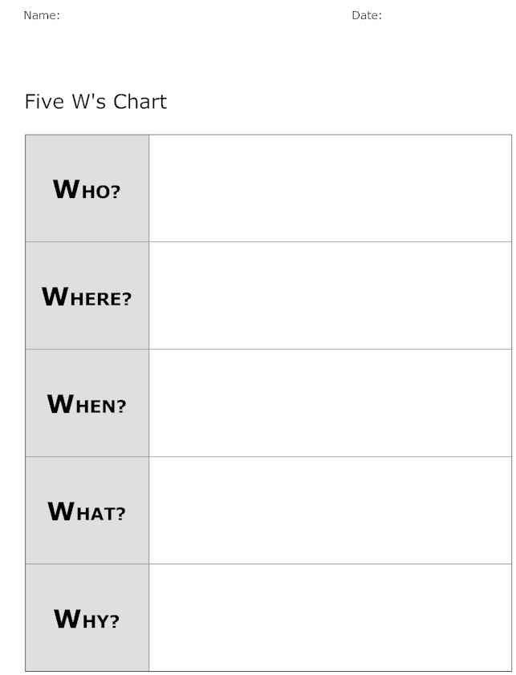Click the empty answer box beside WHEN?
516x675 pixels.
coord(330,403)
